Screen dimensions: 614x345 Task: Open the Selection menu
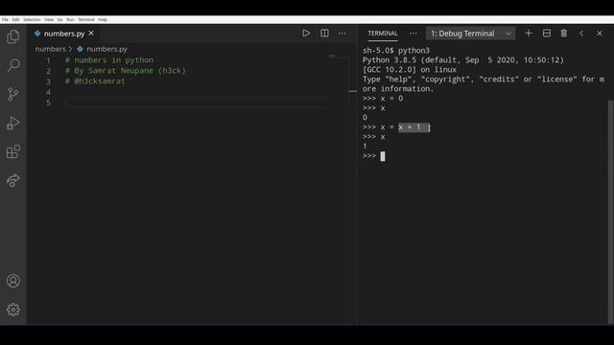tap(32, 19)
